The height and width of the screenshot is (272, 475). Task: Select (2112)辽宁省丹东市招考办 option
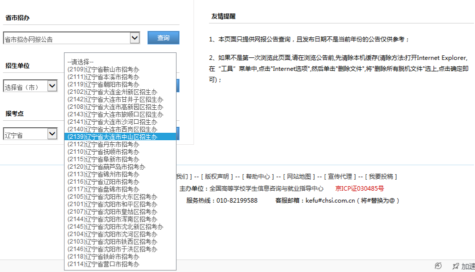pyautogui.click(x=103, y=144)
